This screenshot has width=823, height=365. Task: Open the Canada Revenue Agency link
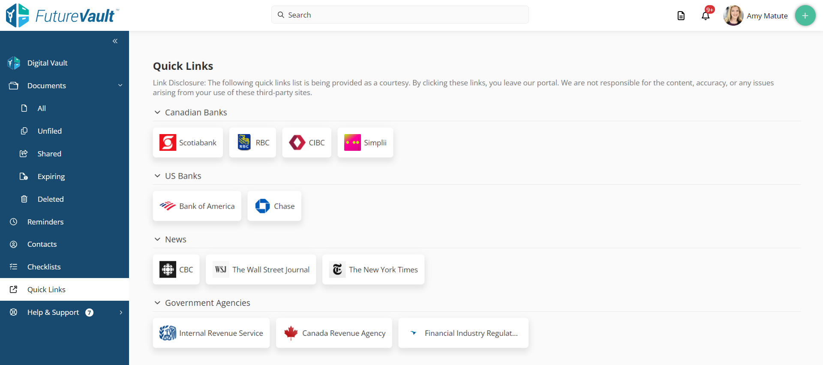334,333
